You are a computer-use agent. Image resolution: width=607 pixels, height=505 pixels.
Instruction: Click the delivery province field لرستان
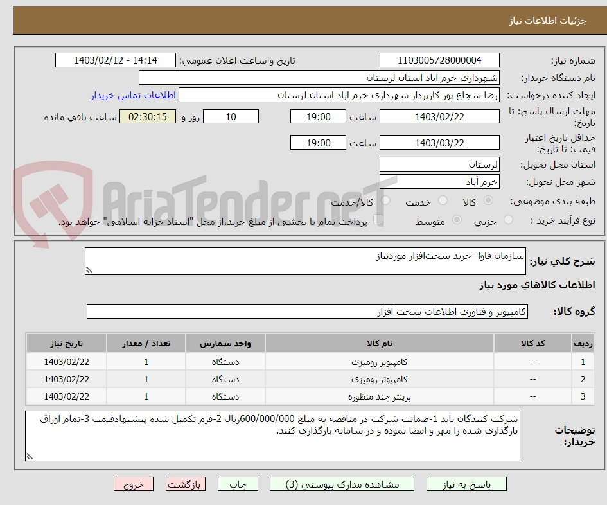(x=439, y=164)
